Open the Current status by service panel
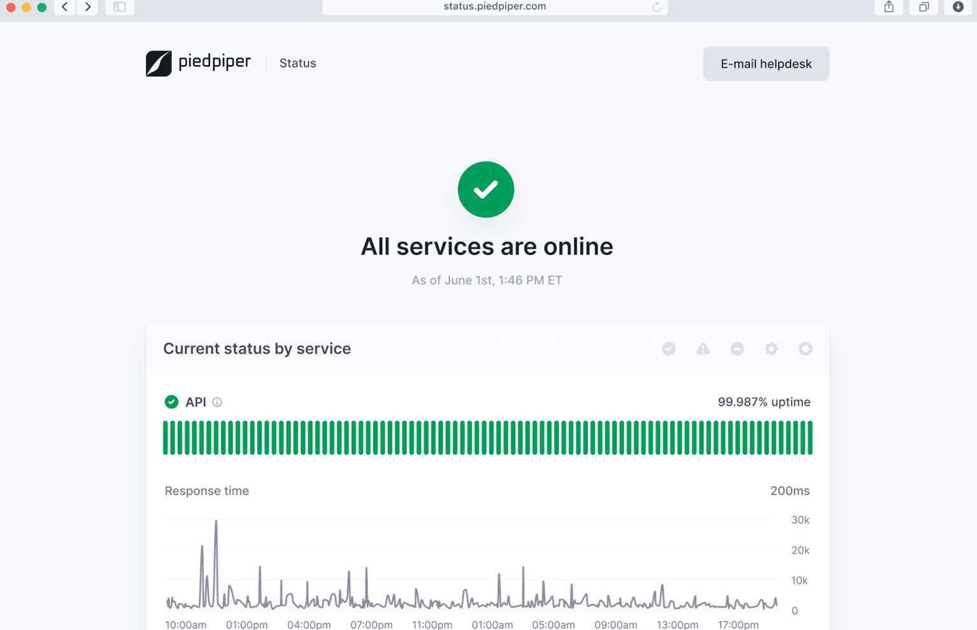 257,348
